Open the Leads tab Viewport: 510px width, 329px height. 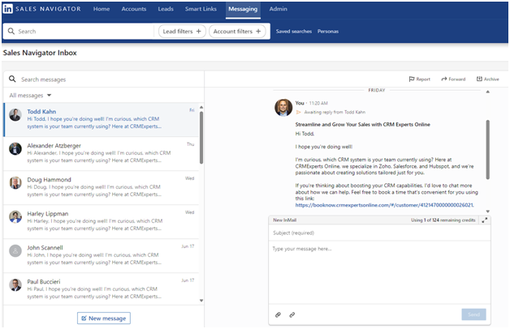pyautogui.click(x=166, y=9)
